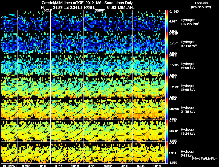This screenshot has width=219, height=167.
Task: Click the Log Cnts units heading
Action: coord(201,5)
